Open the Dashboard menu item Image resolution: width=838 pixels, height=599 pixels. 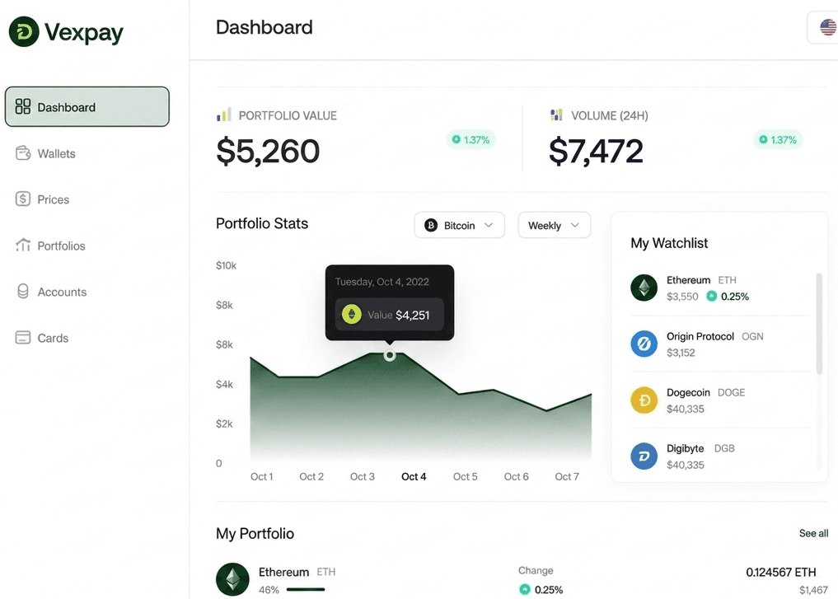click(x=87, y=107)
